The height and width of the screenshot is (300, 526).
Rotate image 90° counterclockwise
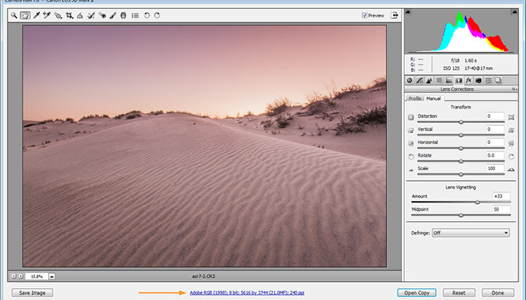(x=147, y=16)
